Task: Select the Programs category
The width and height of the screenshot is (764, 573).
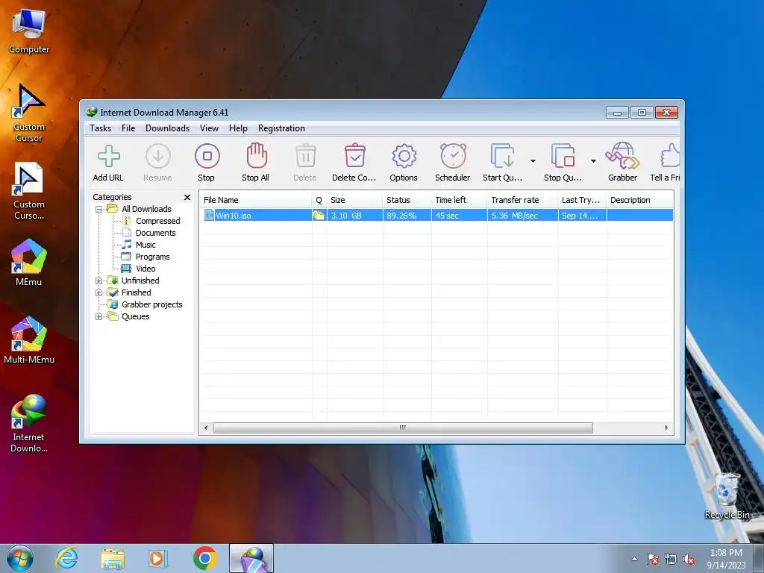Action: coord(152,257)
